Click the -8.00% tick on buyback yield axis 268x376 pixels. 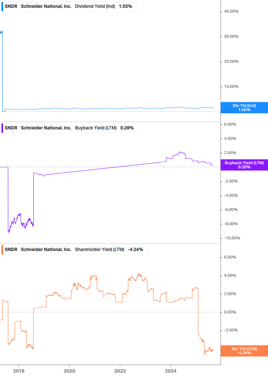(231, 224)
